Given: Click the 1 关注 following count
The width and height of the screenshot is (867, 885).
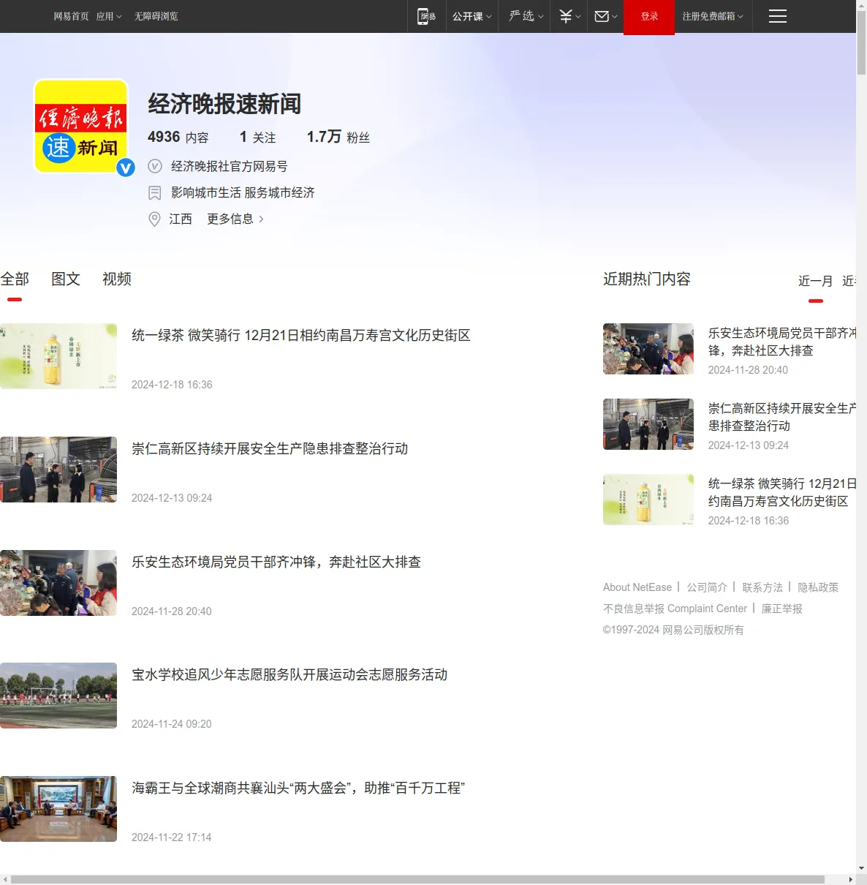Looking at the screenshot, I should pyautogui.click(x=257, y=137).
